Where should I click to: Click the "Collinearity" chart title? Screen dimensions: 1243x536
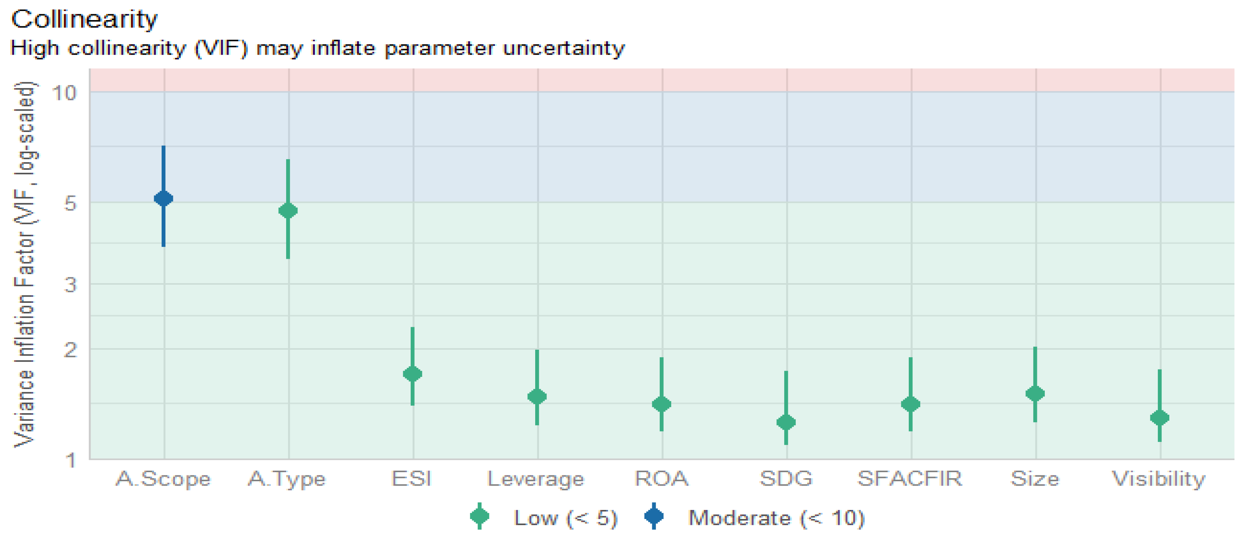pyautogui.click(x=84, y=19)
